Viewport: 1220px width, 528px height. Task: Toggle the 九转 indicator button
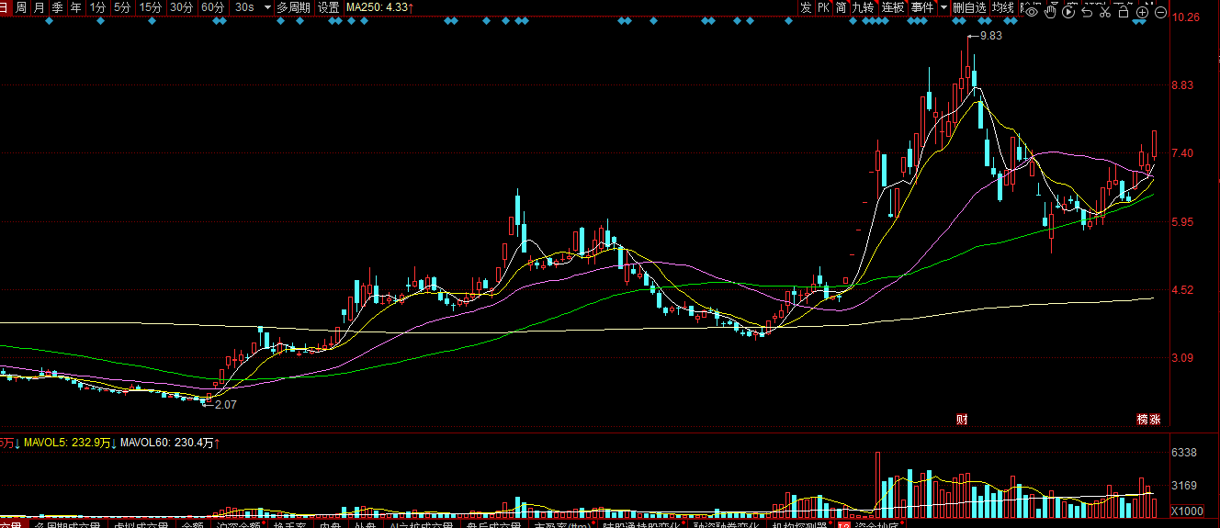pos(864,7)
